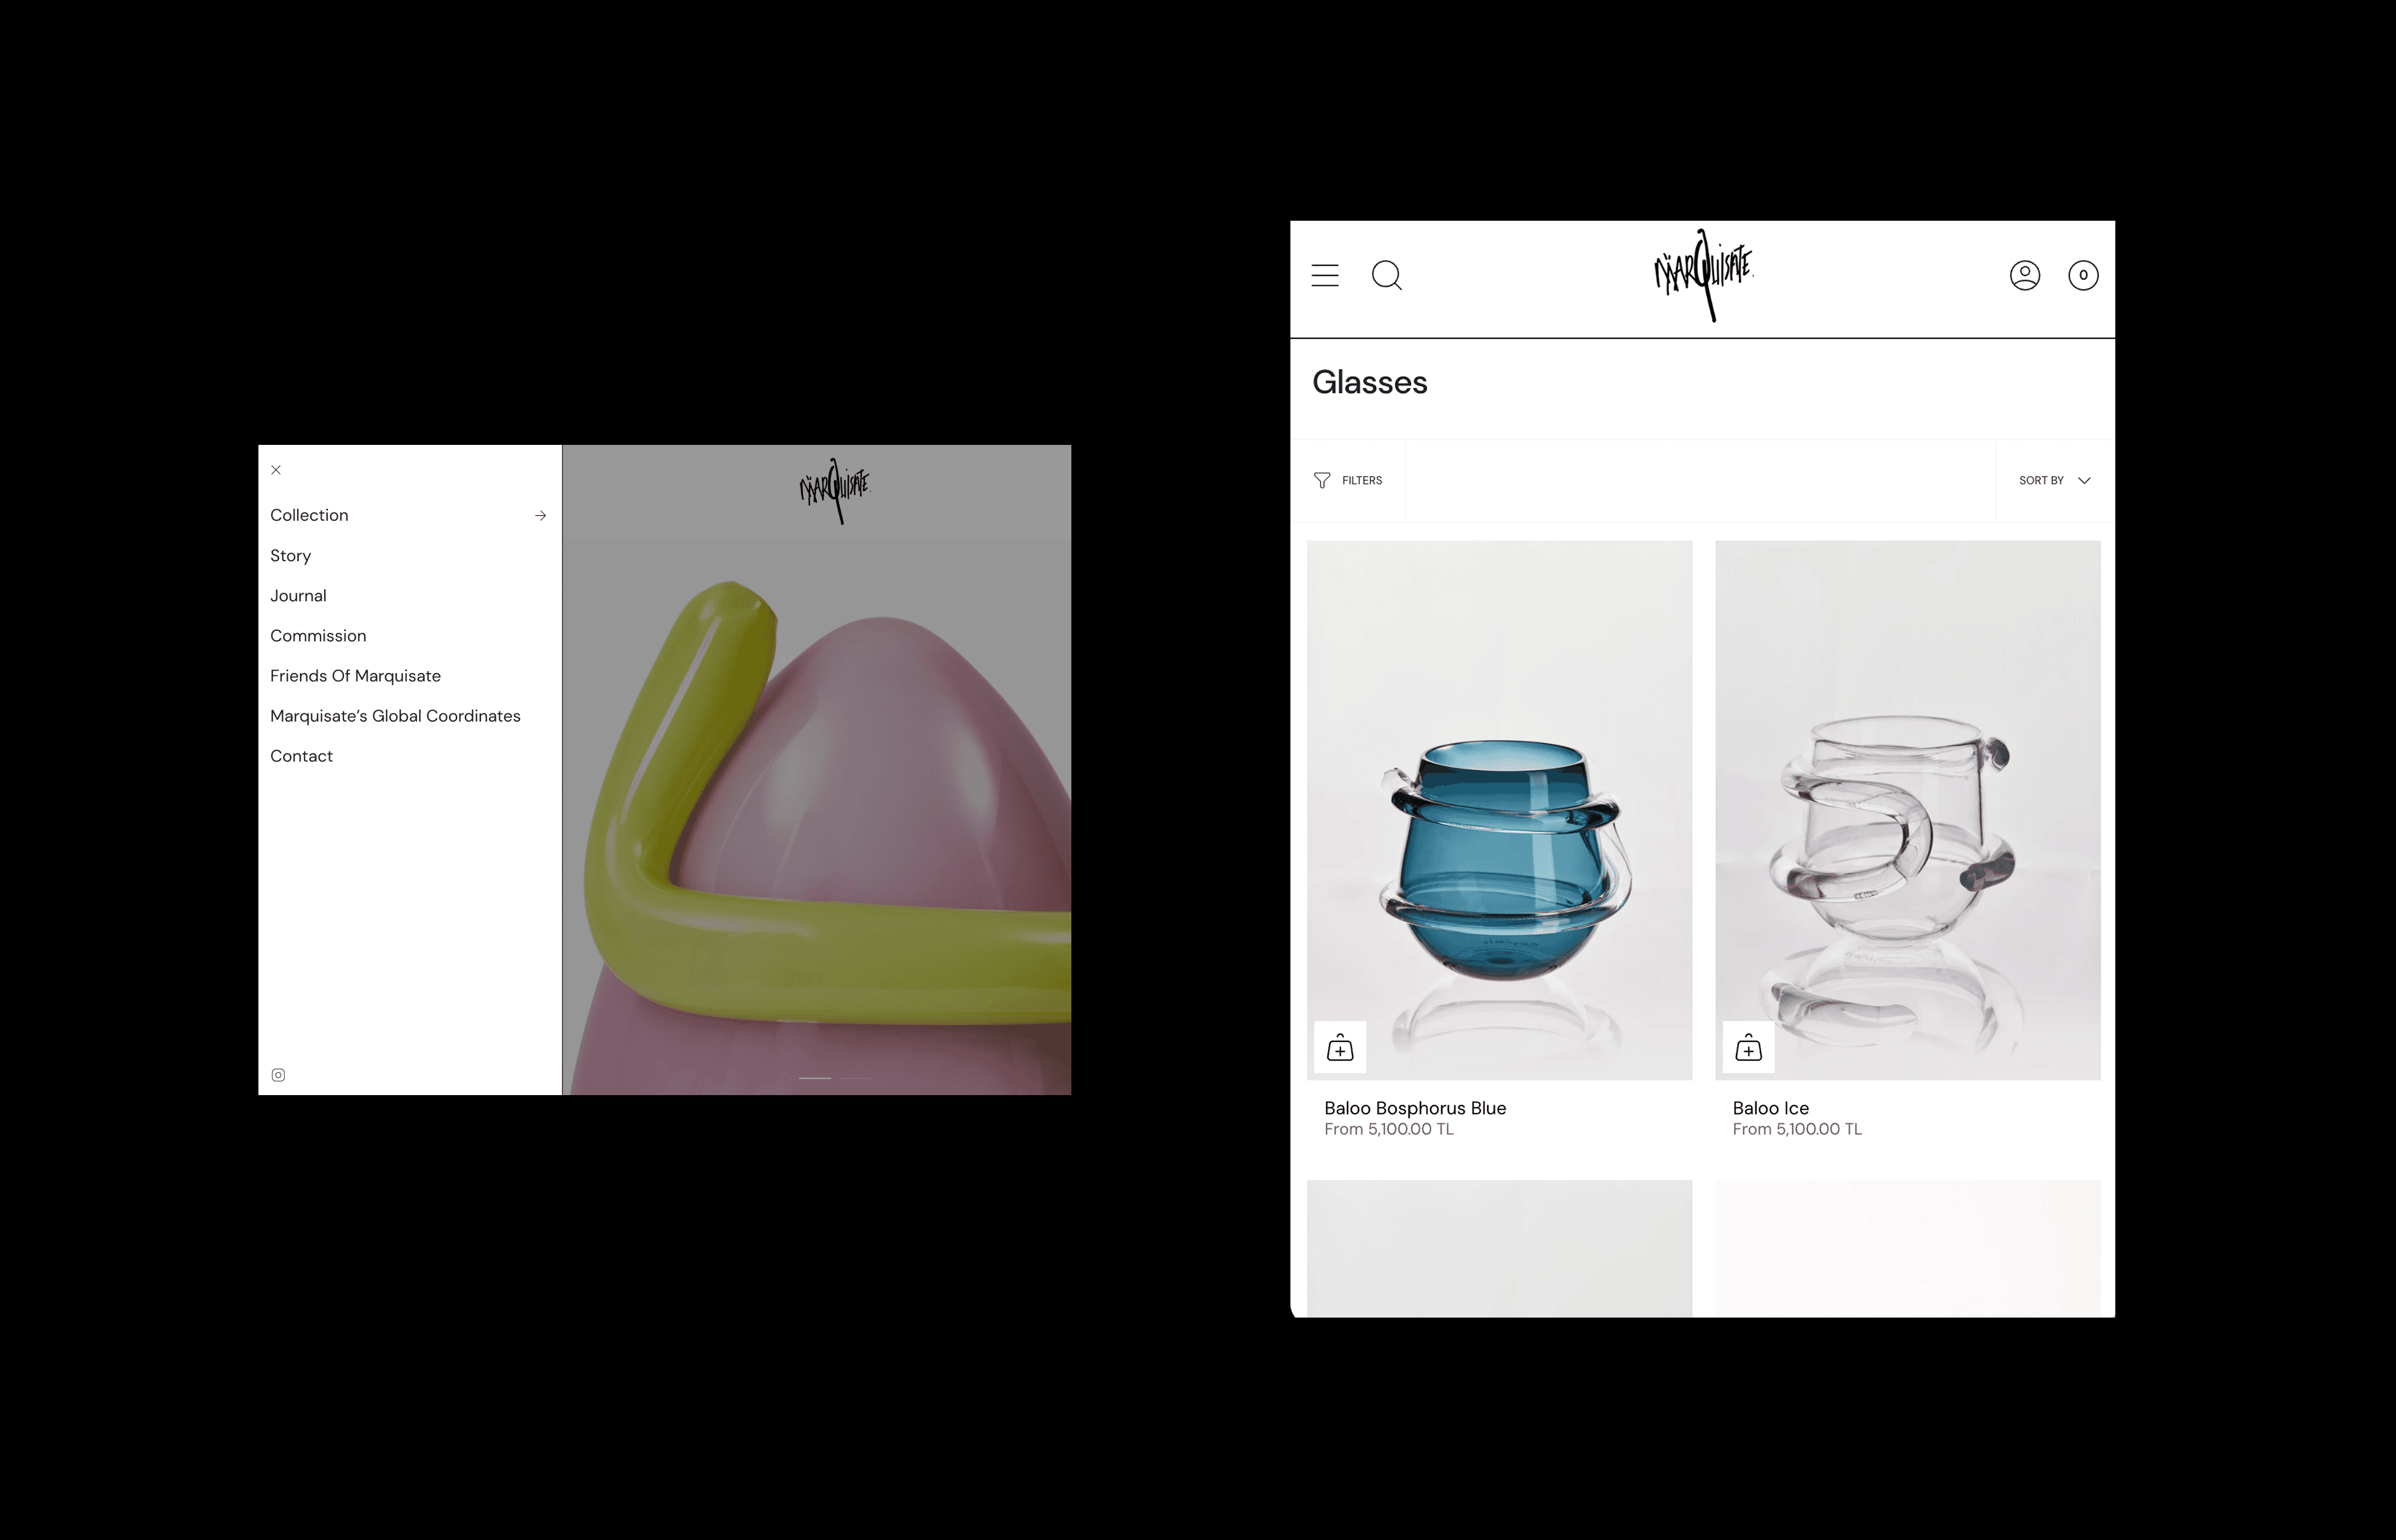The image size is (2396, 1540).
Task: Open the Baloo Ice product image
Action: [1907, 810]
